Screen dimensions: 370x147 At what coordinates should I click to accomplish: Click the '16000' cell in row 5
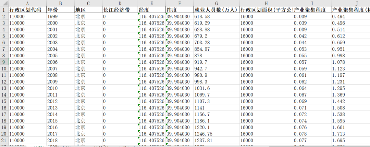tap(266, 36)
